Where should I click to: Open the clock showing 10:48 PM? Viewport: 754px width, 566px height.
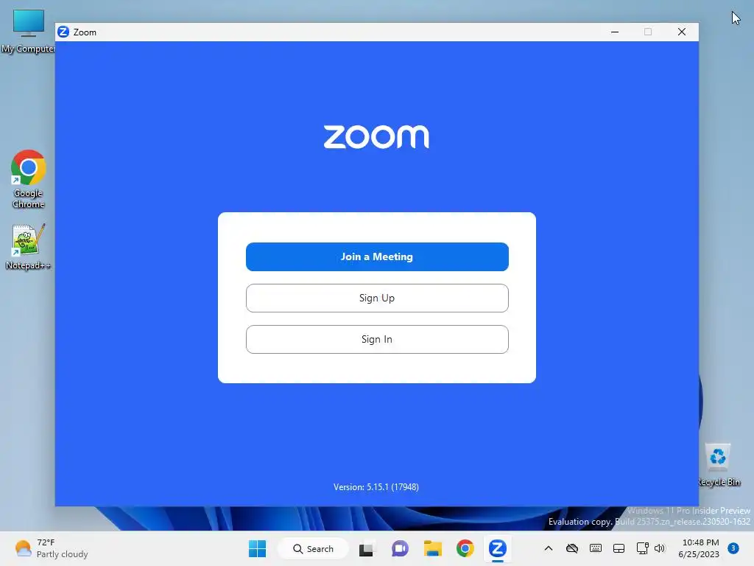699,548
